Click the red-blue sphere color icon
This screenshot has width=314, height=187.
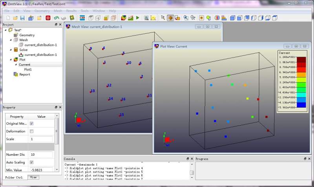tap(217, 18)
